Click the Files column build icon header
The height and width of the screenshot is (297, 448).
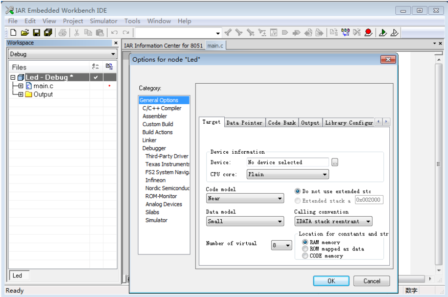(109, 67)
